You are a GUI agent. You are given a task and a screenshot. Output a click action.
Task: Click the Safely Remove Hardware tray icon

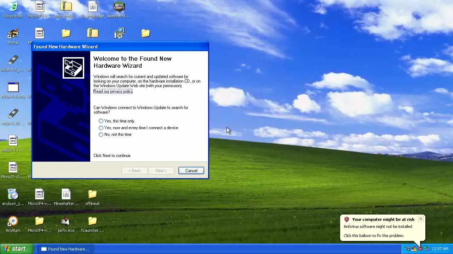426,249
